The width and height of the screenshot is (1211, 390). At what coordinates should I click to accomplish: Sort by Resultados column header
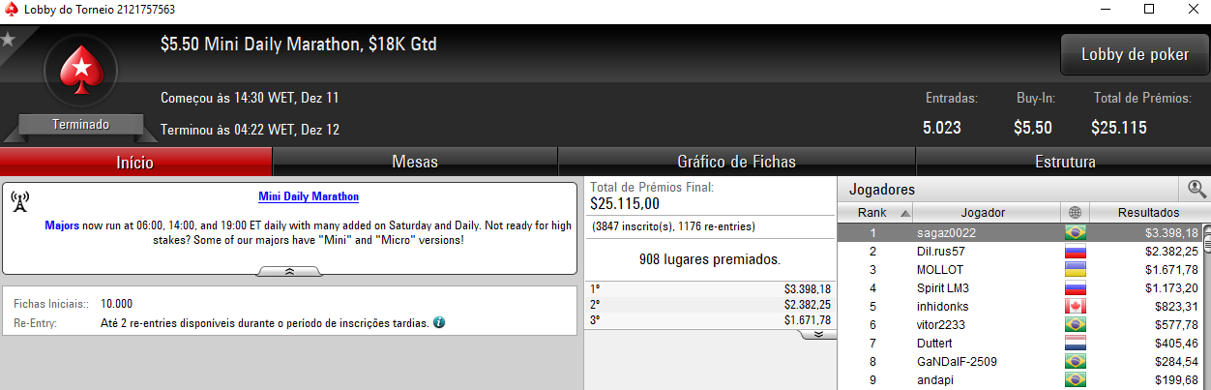point(1149,213)
